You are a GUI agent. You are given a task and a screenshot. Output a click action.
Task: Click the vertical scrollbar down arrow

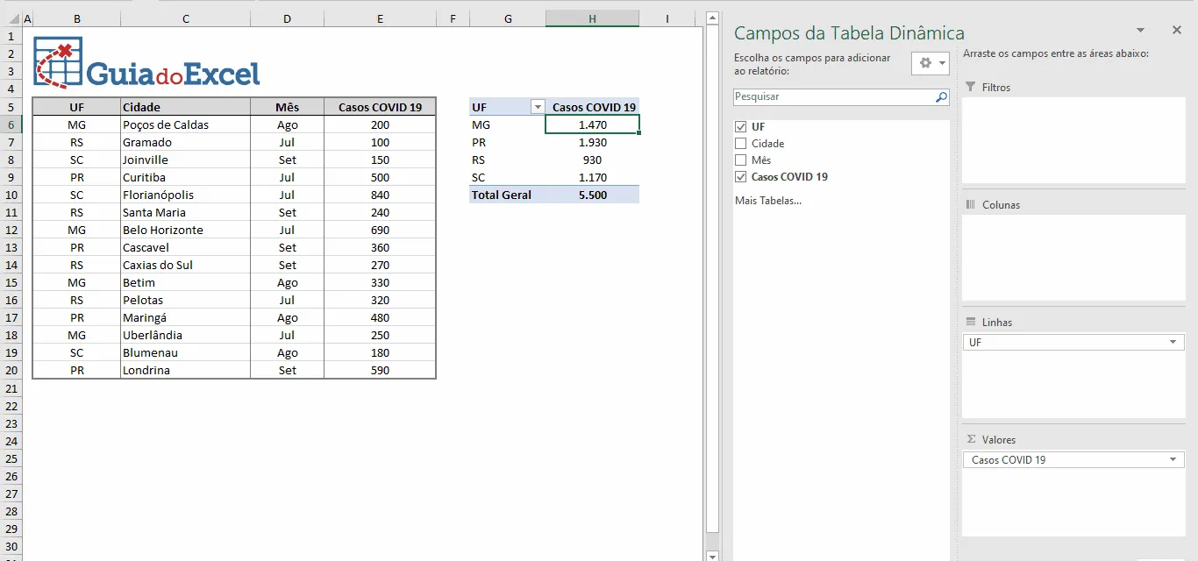click(712, 556)
